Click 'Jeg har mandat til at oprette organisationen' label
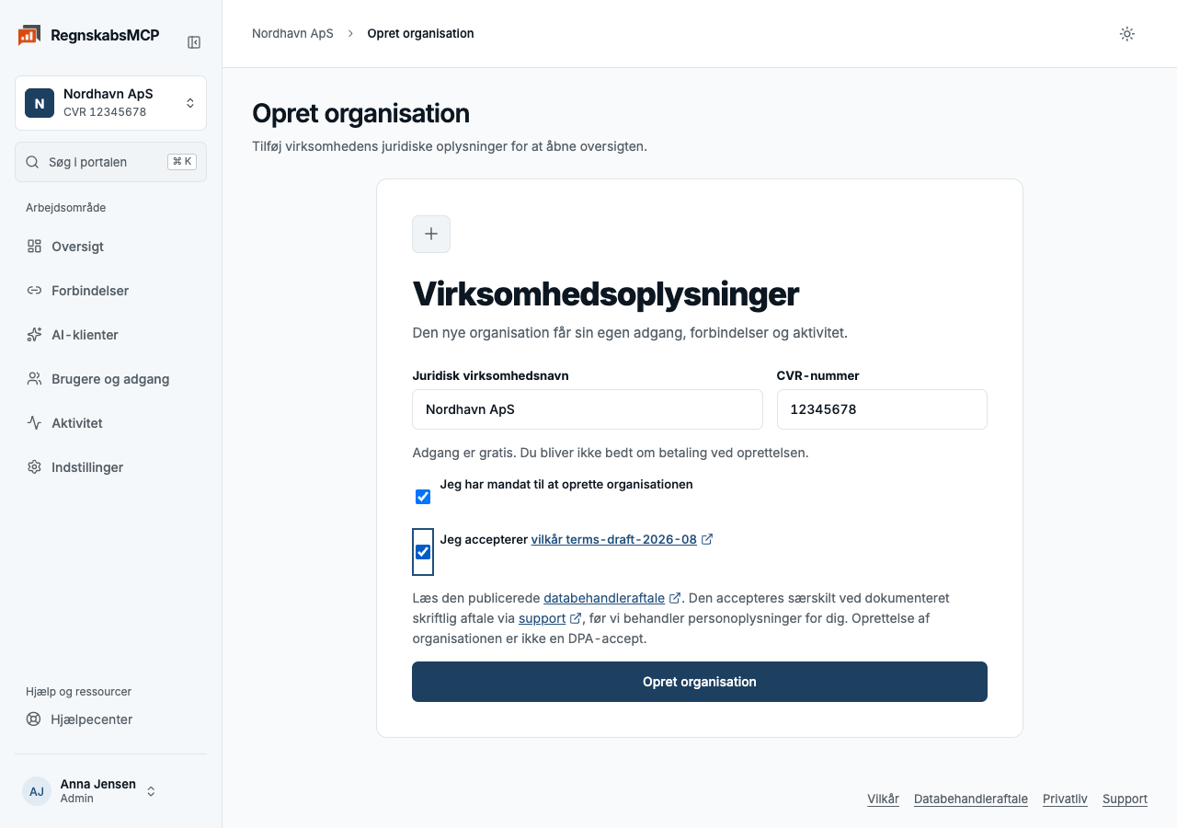The width and height of the screenshot is (1177, 828). (566, 484)
